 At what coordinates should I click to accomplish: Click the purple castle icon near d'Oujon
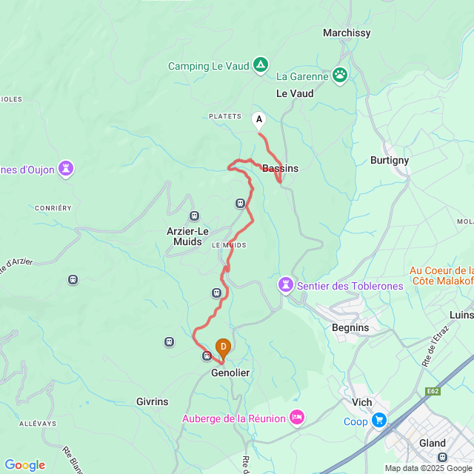click(x=66, y=169)
